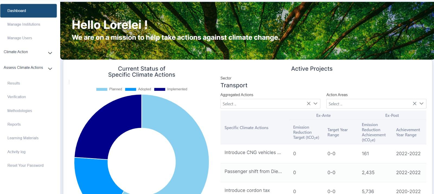Image resolution: width=434 pixels, height=194 pixels.
Task: Open the Methodologies page
Action: click(20, 111)
